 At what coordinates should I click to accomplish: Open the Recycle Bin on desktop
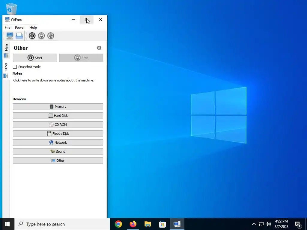click(11, 9)
